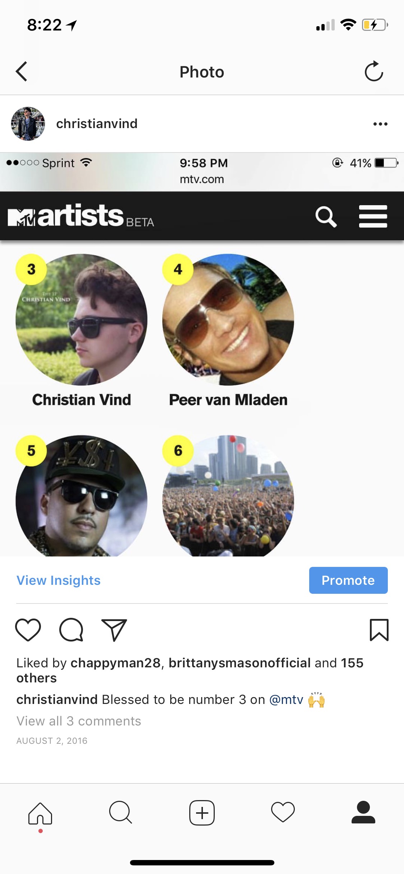
Task: Click the Promote button
Action: click(x=348, y=580)
